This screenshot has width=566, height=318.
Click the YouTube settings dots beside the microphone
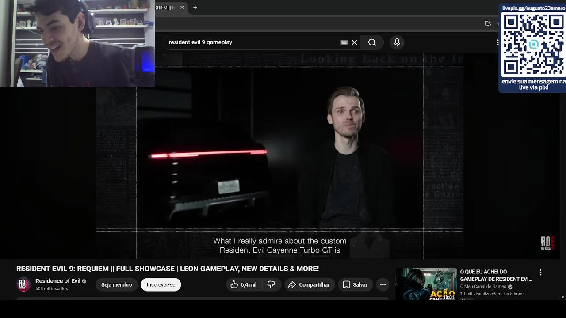pyautogui.click(x=497, y=42)
